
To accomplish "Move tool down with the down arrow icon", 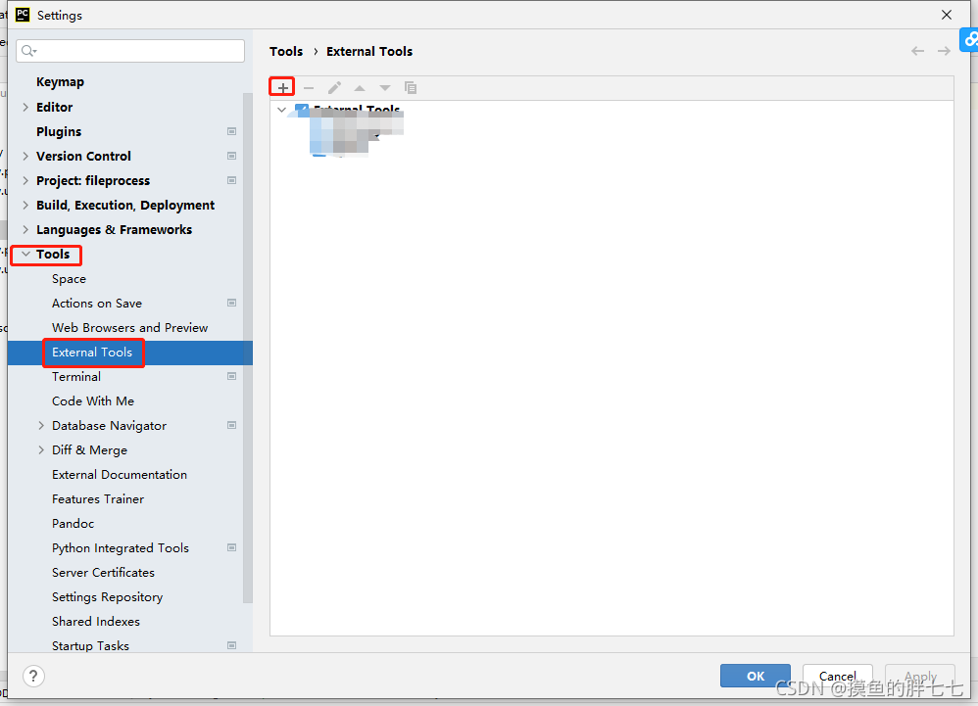I will pos(385,88).
